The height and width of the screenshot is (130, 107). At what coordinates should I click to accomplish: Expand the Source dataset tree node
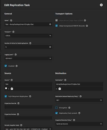(x=9, y=89)
